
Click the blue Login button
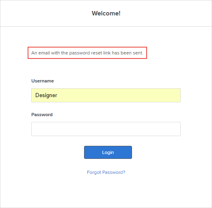(108, 152)
